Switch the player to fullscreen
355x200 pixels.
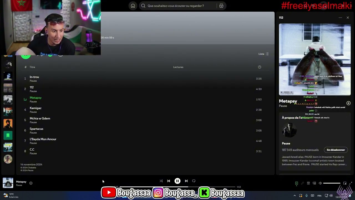[351, 183]
